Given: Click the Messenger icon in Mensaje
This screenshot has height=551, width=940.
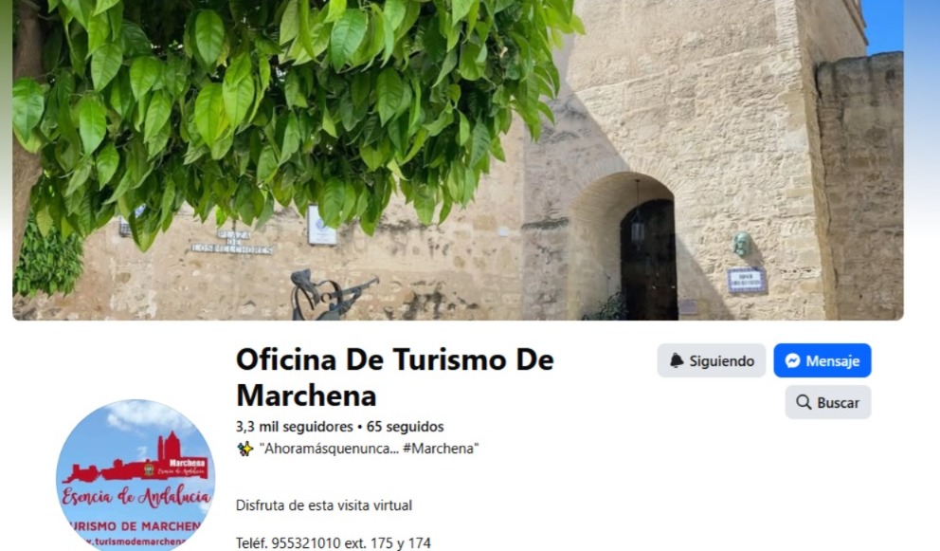Looking at the screenshot, I should tap(792, 360).
